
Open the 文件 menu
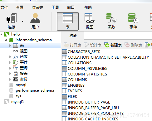pyautogui.click(x=4, y=7)
